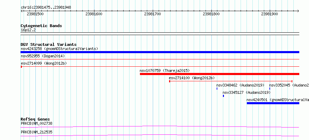Open the nsv4240501 gnomAD variant label
This screenshot has width=309, height=140.
[x=278, y=100]
